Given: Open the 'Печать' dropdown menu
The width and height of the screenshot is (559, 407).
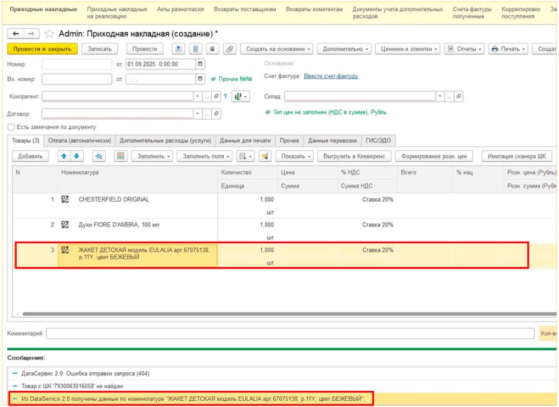Looking at the screenshot, I should [x=508, y=49].
